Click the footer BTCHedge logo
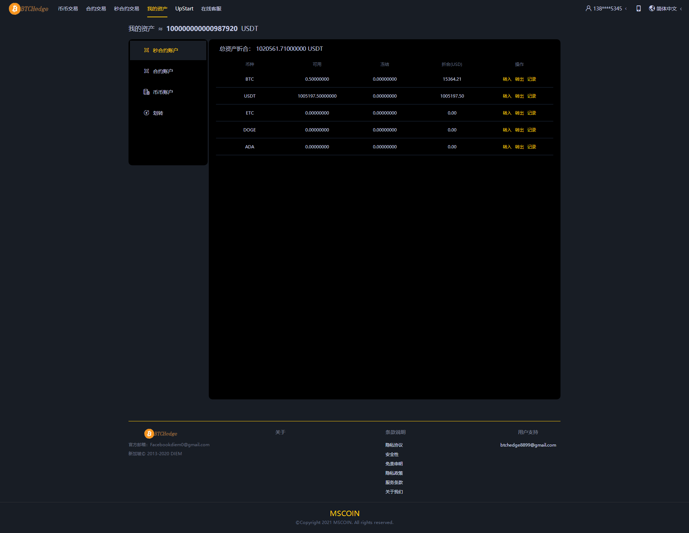 point(161,434)
